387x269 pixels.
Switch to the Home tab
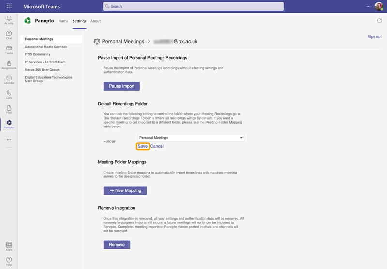coord(63,21)
